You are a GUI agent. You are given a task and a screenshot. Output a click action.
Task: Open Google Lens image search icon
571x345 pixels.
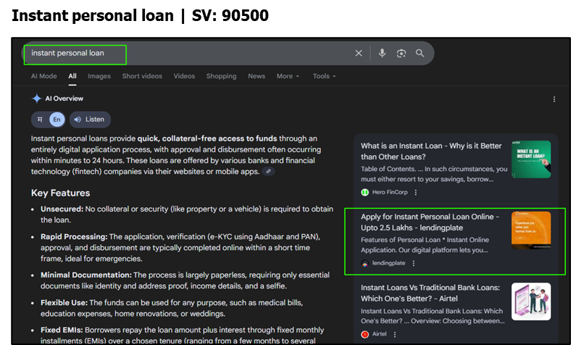401,54
